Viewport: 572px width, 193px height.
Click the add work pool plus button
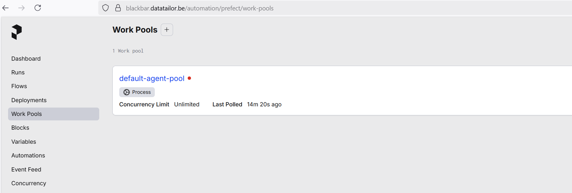coord(167,30)
